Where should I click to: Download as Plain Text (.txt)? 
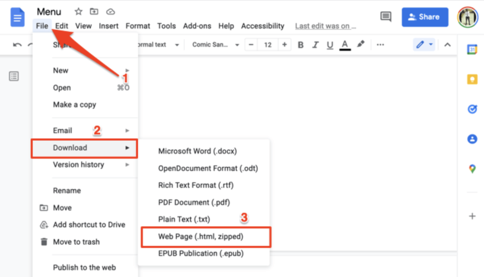pyautogui.click(x=204, y=219)
